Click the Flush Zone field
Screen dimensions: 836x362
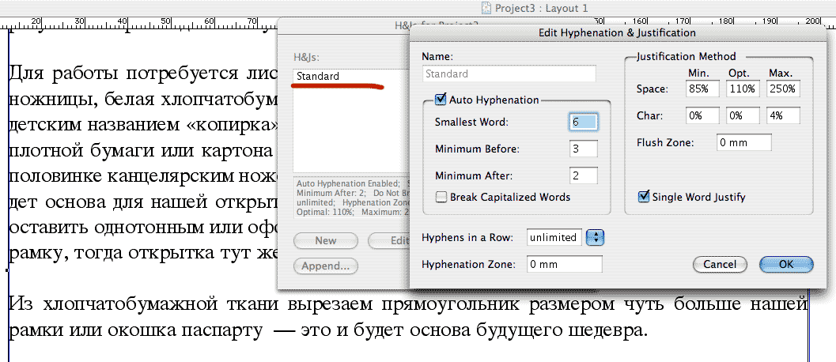(x=743, y=142)
